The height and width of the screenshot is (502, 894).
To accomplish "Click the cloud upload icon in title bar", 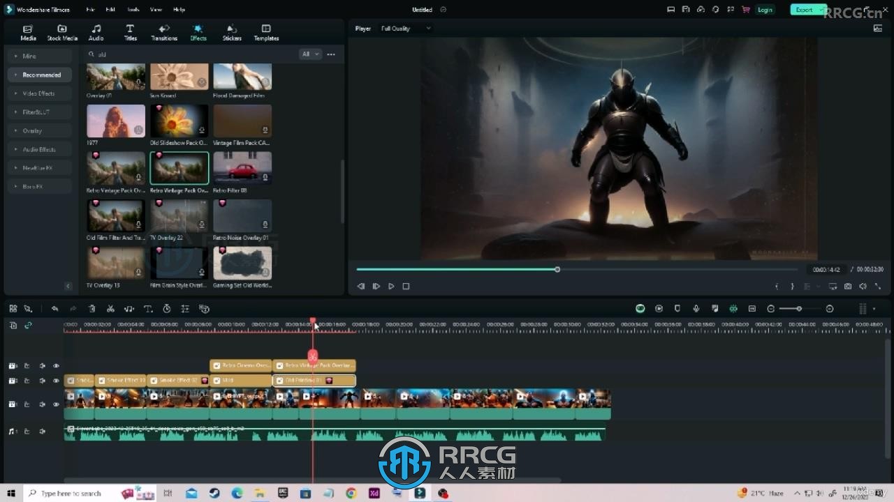I will click(701, 10).
